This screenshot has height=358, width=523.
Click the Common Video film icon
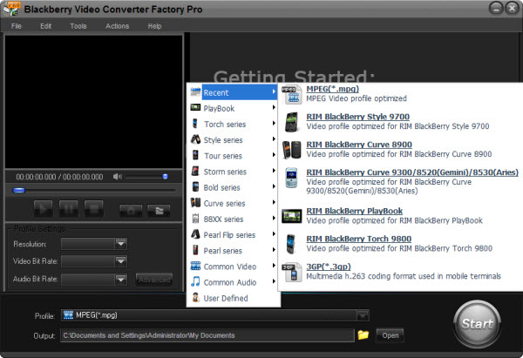[195, 266]
